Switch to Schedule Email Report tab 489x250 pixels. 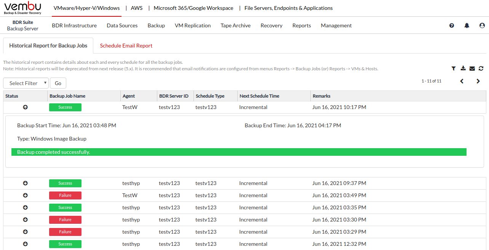point(126,46)
